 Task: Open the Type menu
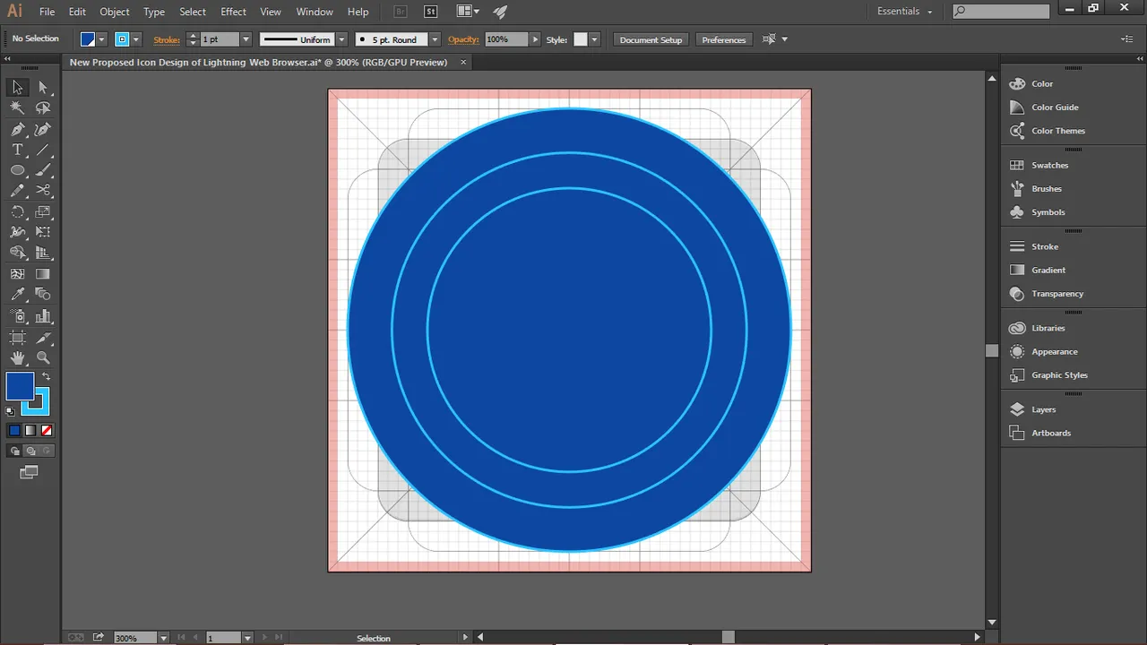click(x=154, y=12)
